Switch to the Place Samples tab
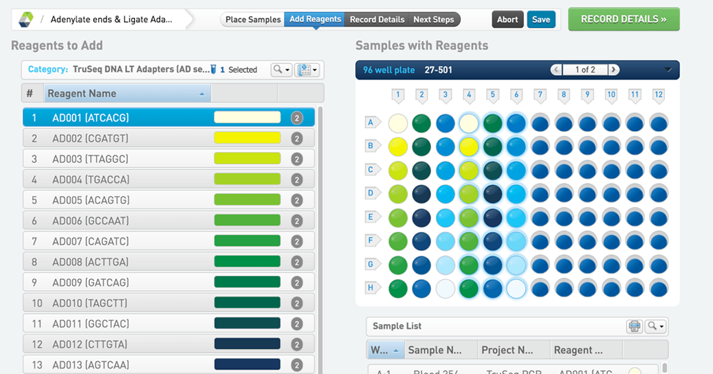 [x=252, y=19]
